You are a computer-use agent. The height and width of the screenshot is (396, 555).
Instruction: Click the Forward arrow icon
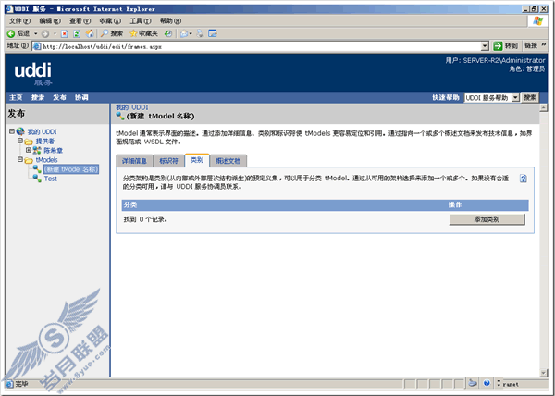click(x=45, y=34)
